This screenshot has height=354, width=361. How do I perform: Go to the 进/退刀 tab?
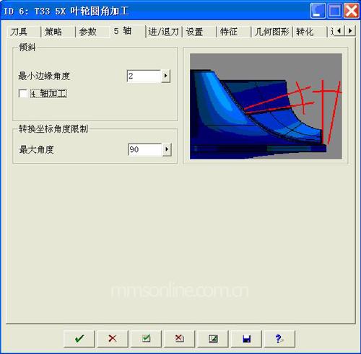[164, 32]
